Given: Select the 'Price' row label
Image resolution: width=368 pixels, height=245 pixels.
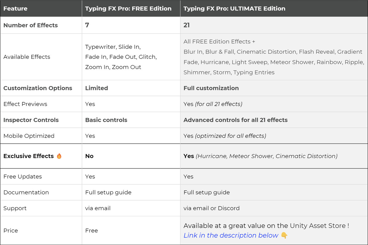Looking at the screenshot, I should click(x=10, y=231).
